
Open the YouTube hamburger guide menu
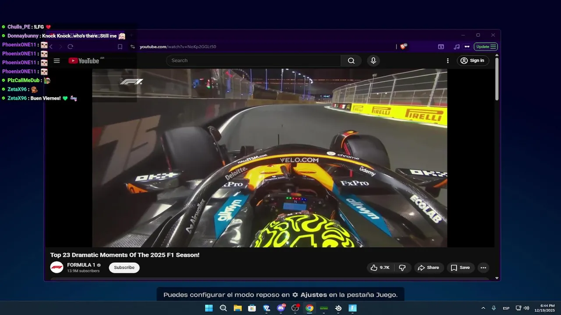pos(57,61)
